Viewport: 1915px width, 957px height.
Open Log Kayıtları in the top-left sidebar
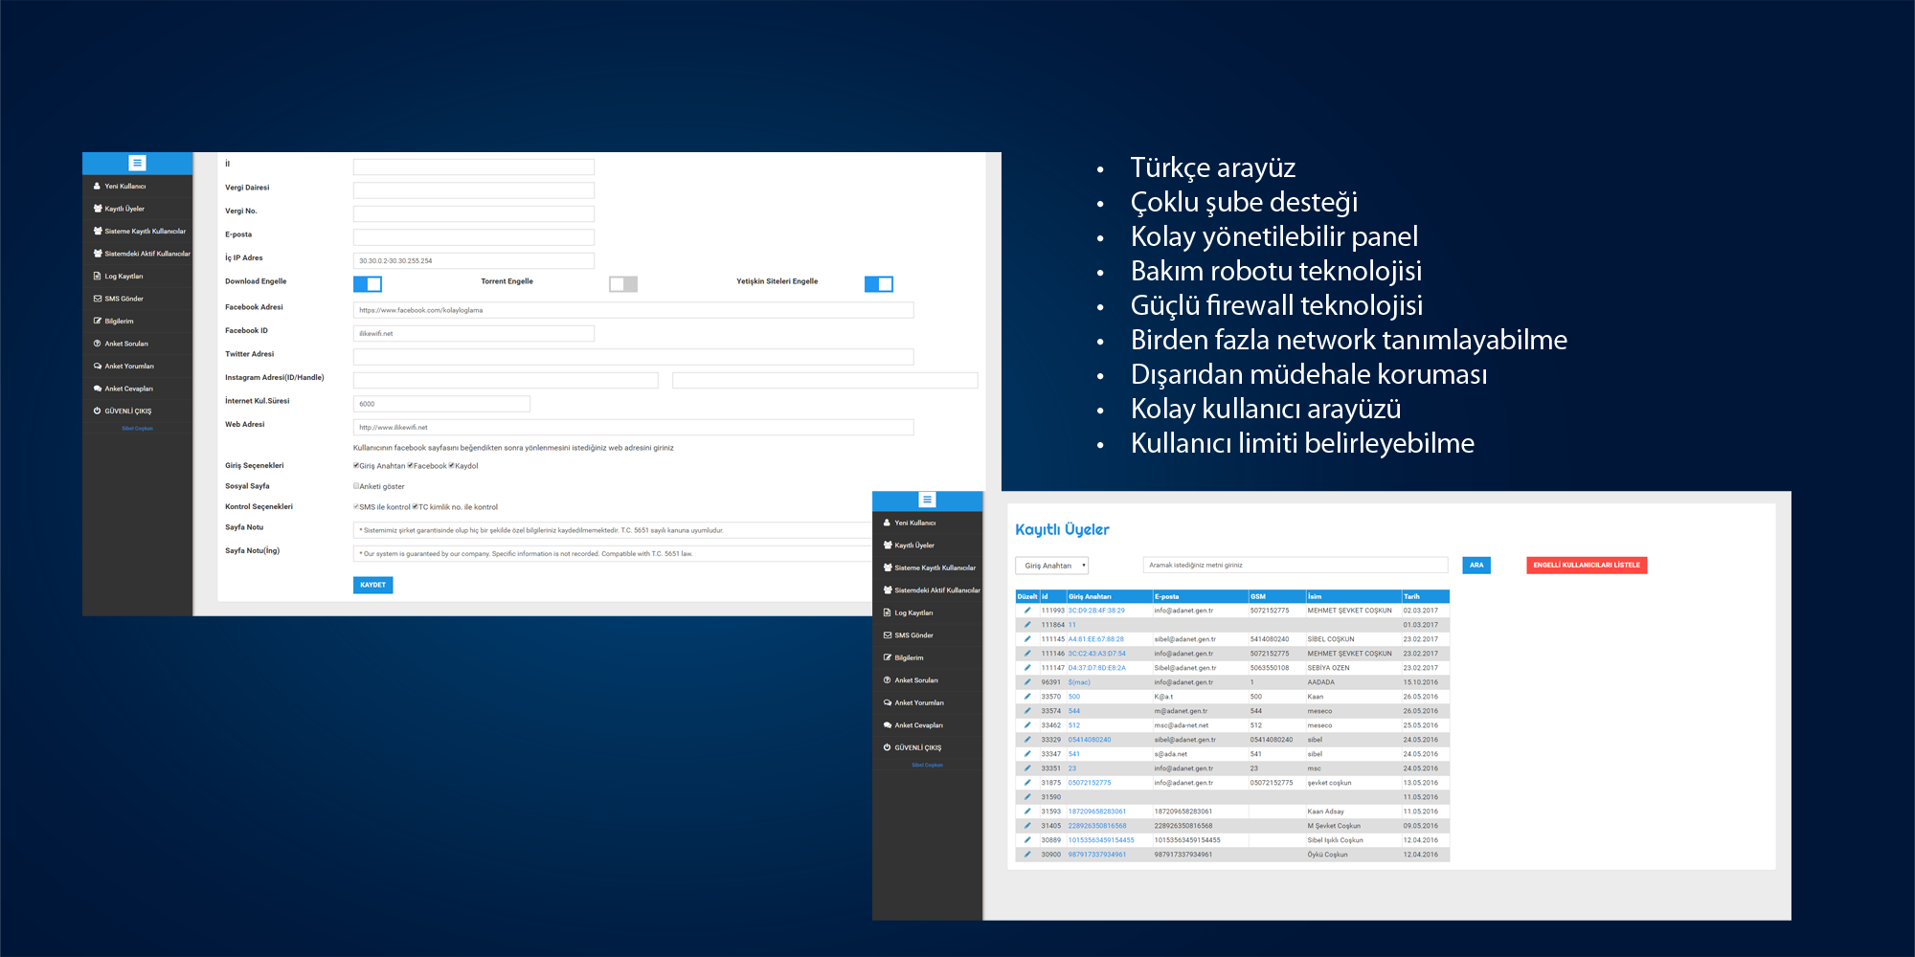click(x=124, y=277)
